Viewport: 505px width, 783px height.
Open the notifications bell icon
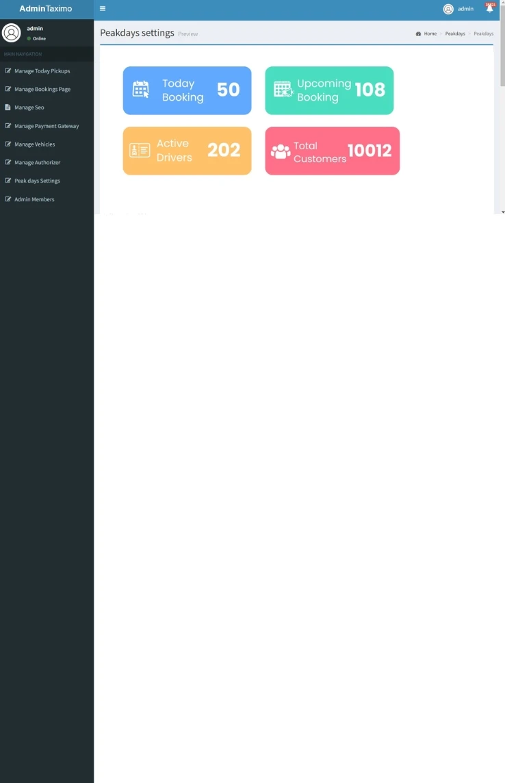tap(489, 9)
